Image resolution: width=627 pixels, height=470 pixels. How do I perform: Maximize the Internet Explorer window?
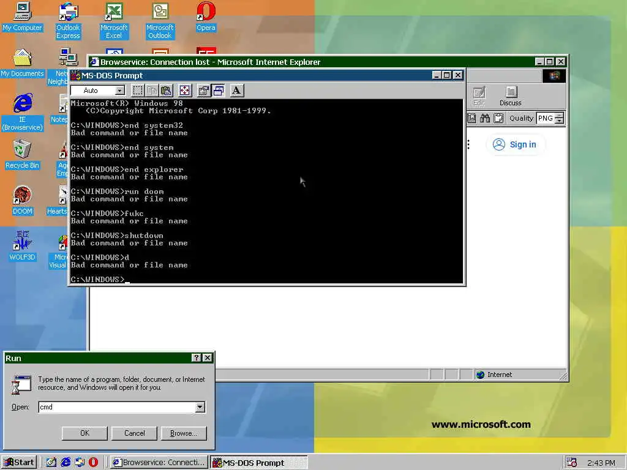click(550, 62)
